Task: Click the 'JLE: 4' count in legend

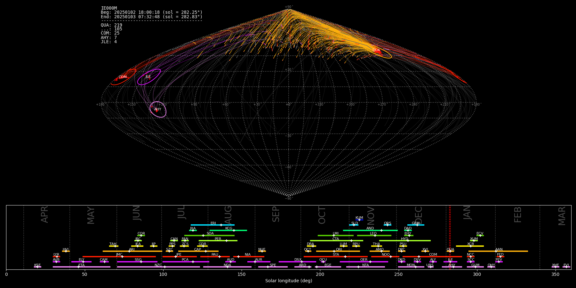Action: (109, 42)
